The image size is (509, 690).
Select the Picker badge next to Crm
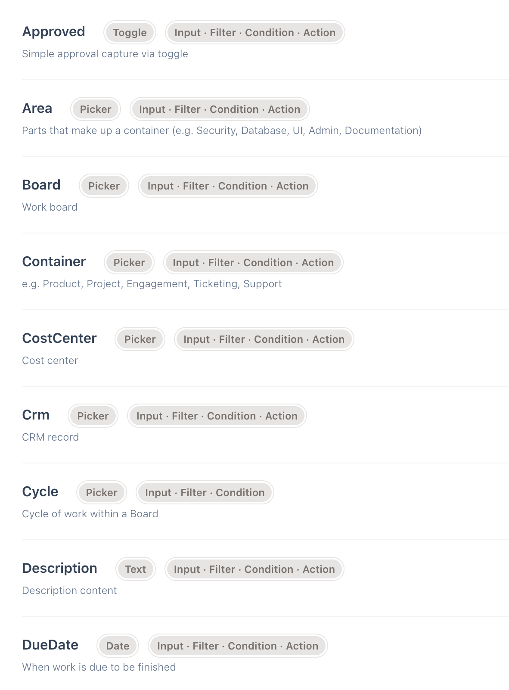click(x=93, y=416)
